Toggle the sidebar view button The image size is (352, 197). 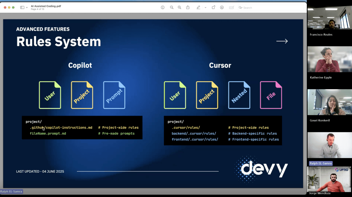[22, 7]
